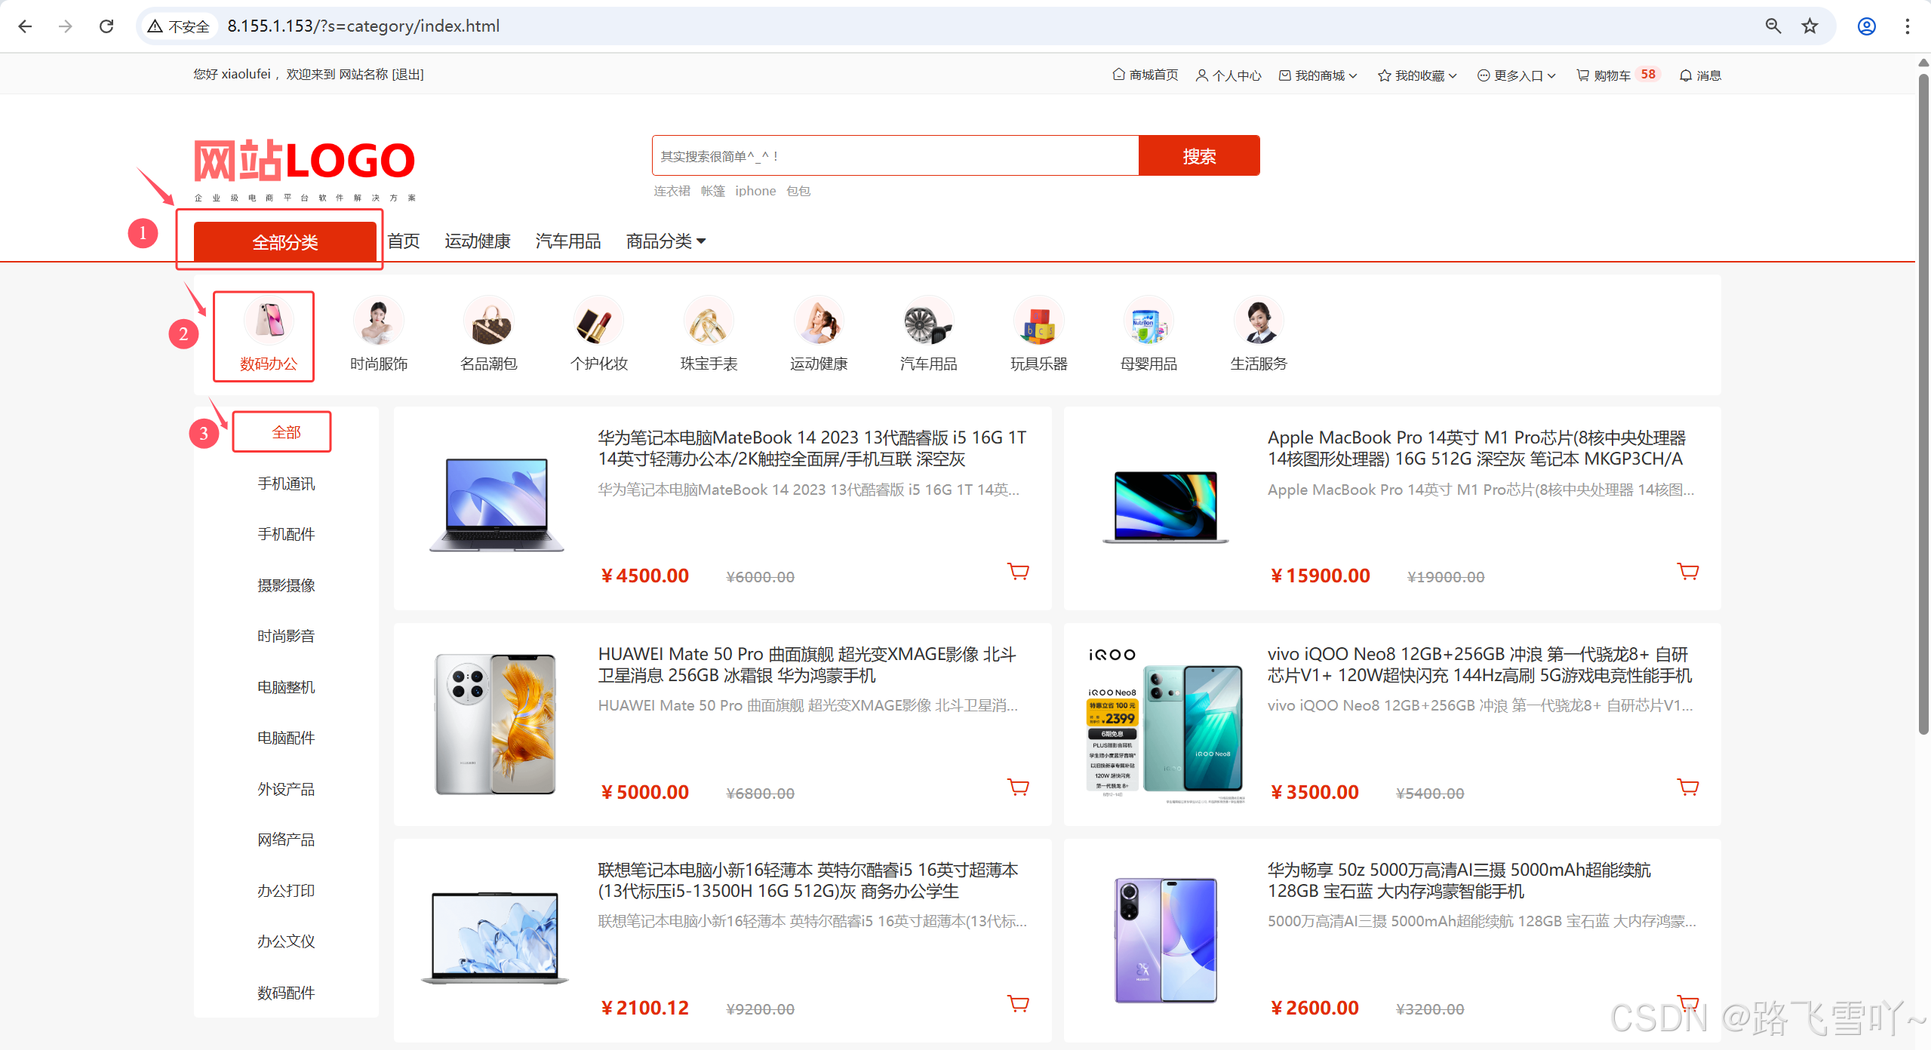This screenshot has height=1050, width=1931.
Task: Click the browser bookmark star icon
Action: coord(1810,26)
